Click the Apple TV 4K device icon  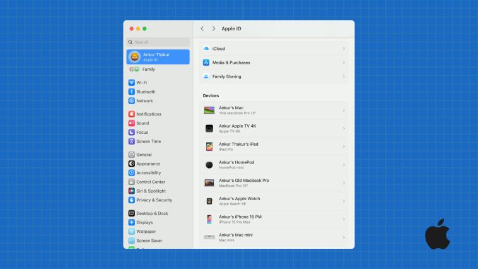point(209,129)
